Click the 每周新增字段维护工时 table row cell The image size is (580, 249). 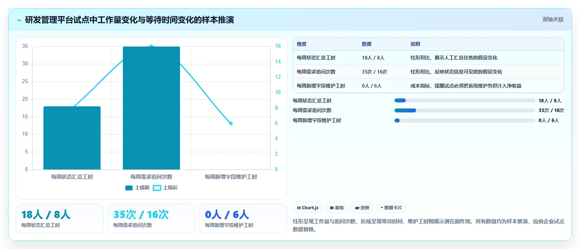(321, 86)
